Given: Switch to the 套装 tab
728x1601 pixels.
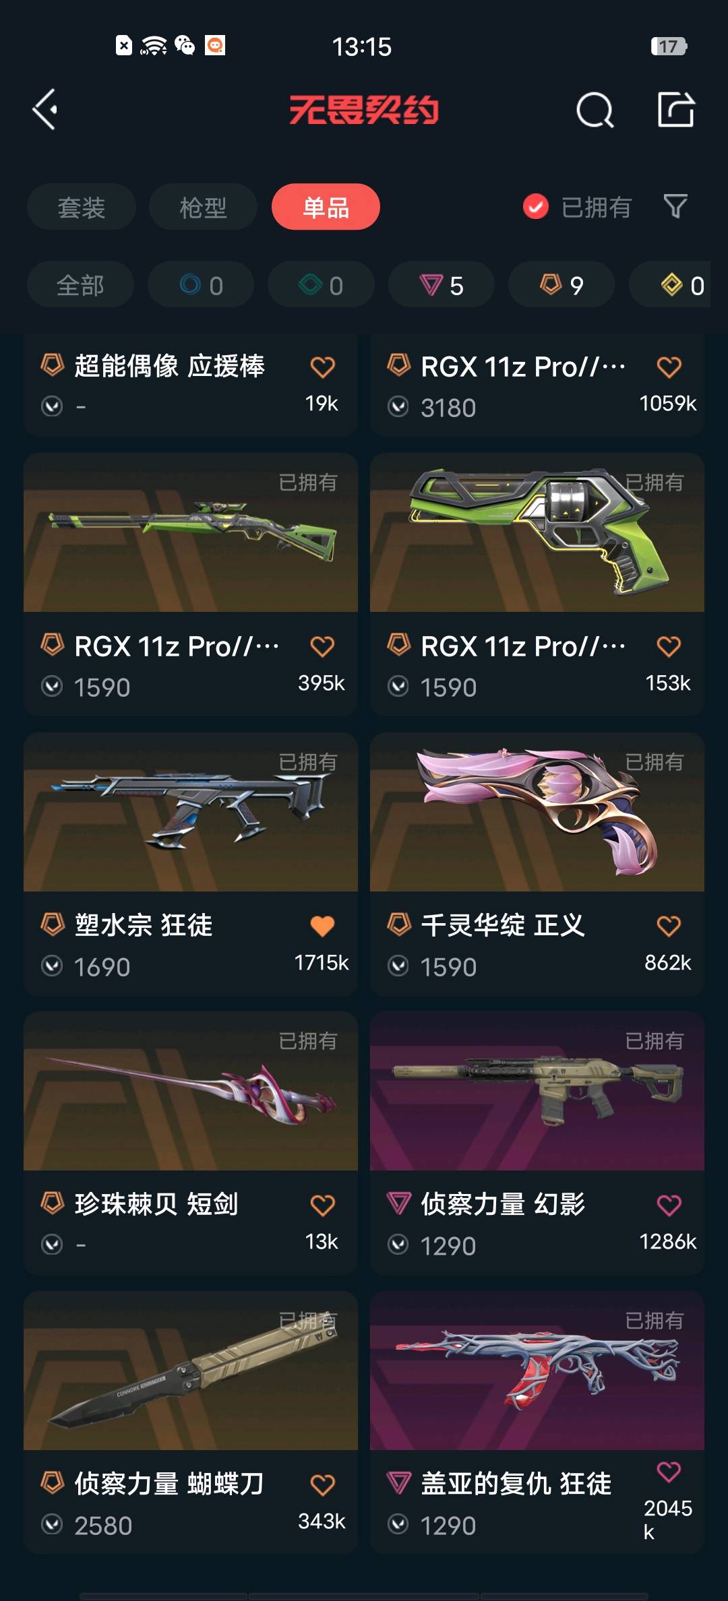Looking at the screenshot, I should point(82,207).
